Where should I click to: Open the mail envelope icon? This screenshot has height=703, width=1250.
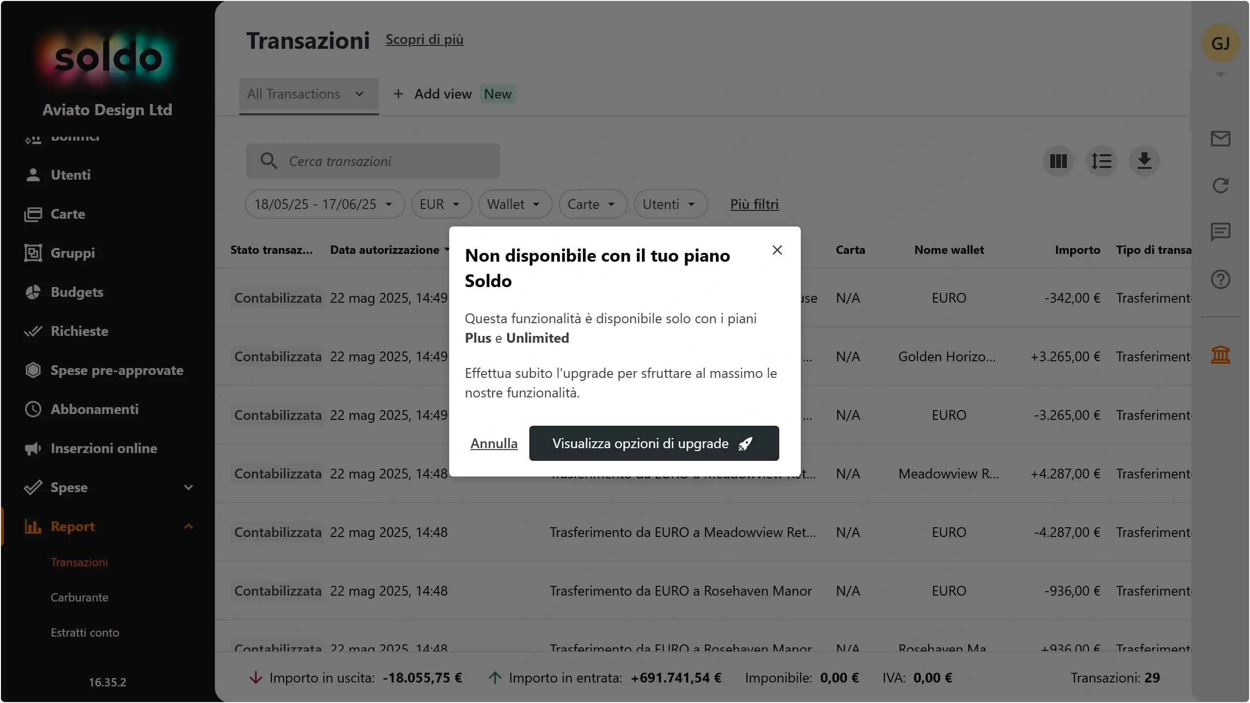(1220, 139)
